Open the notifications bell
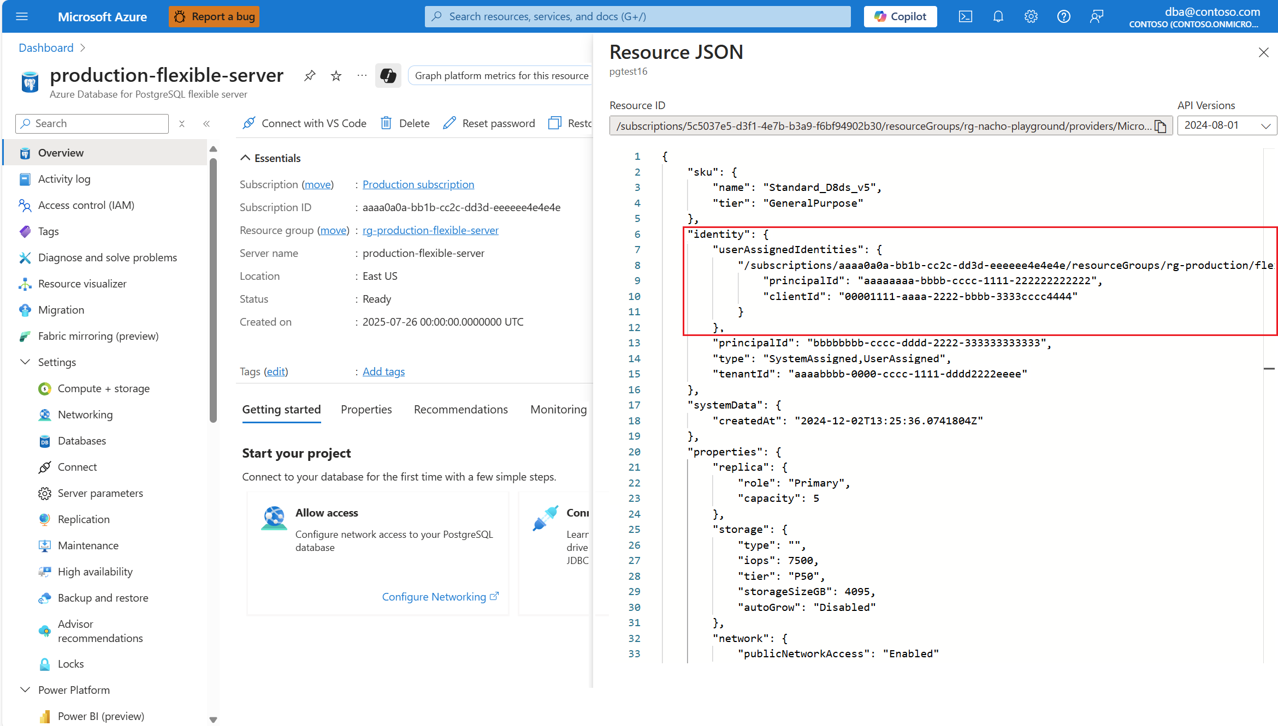 point(998,16)
